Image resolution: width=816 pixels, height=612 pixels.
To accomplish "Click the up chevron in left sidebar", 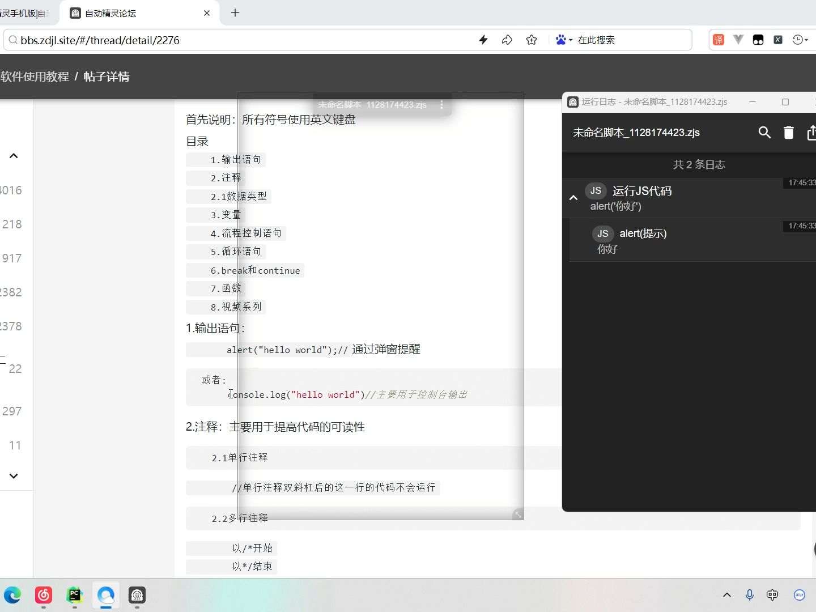I will tap(14, 156).
